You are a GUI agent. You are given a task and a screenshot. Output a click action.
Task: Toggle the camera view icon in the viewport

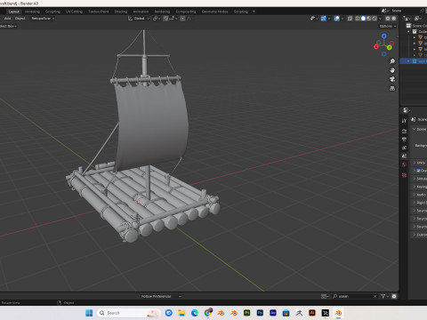(x=392, y=79)
